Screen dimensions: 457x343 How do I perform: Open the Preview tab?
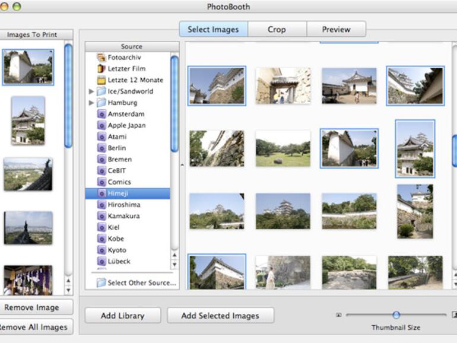(x=336, y=29)
